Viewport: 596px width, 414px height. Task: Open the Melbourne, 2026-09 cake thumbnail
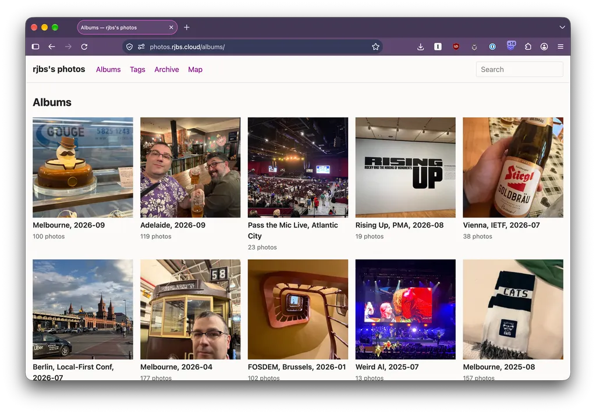point(83,167)
